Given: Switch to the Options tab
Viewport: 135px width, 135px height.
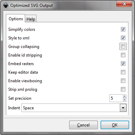Looking at the screenshot, I should [x=15, y=19].
